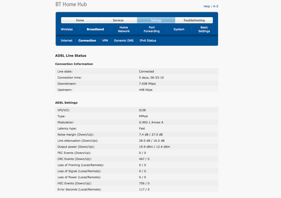Click modulation 'G.992.1 Annex A'
This screenshot has width=281, height=198.
(151, 122)
